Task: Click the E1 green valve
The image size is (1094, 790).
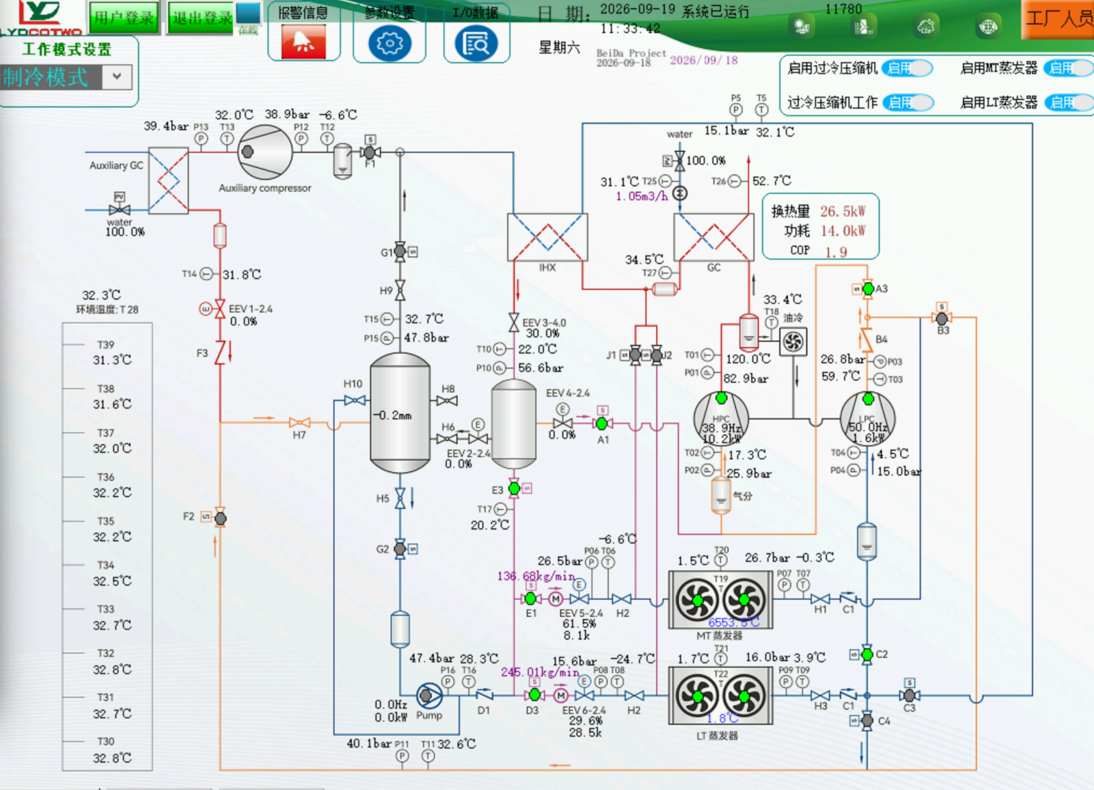Action: [x=531, y=598]
